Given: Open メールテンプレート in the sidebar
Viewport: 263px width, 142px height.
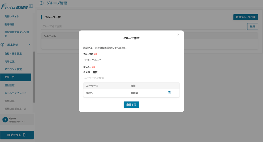Looking at the screenshot, I should pyautogui.click(x=15, y=93).
